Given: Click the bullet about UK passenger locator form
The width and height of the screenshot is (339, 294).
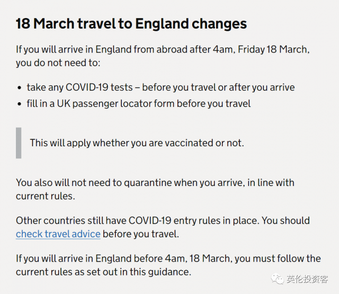Looking at the screenshot, I should click(139, 103).
